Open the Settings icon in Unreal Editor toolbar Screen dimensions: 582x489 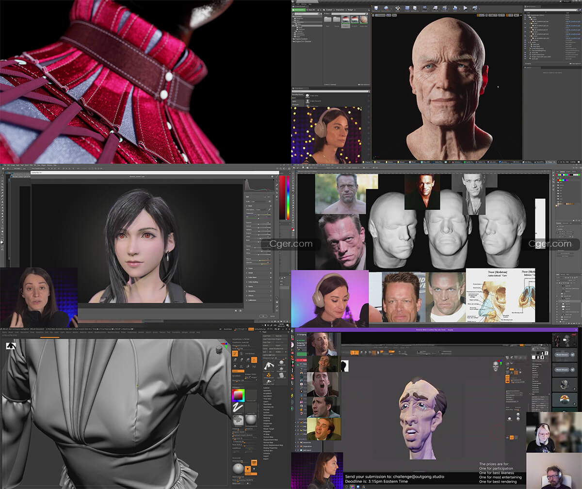click(x=425, y=8)
